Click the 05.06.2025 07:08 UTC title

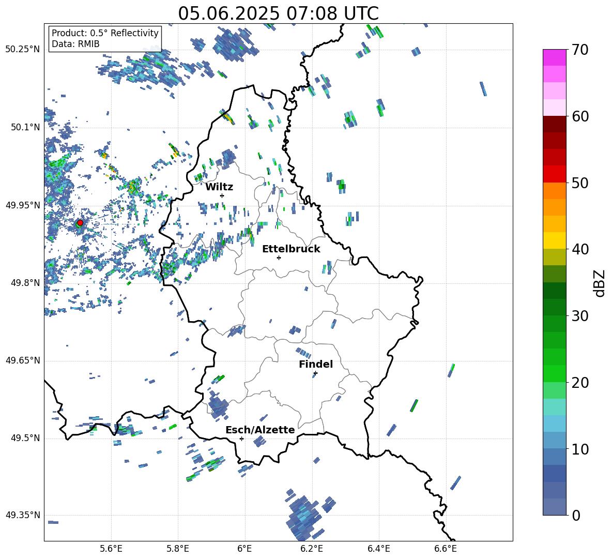pos(278,13)
